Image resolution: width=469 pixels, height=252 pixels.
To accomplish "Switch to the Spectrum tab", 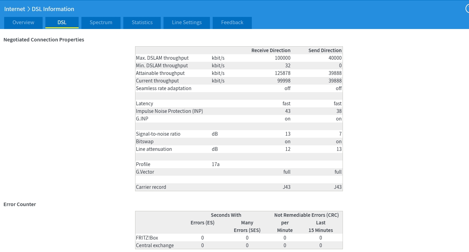I will [x=101, y=22].
